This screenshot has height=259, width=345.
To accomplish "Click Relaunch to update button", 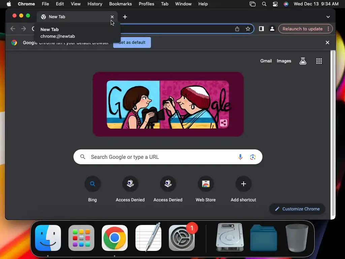I will 302,29.
